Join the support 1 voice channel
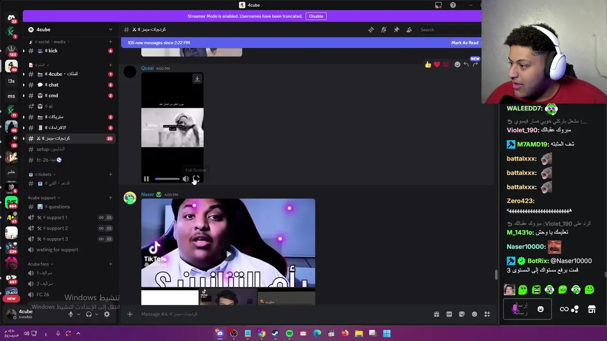607x341 pixels. point(70,217)
